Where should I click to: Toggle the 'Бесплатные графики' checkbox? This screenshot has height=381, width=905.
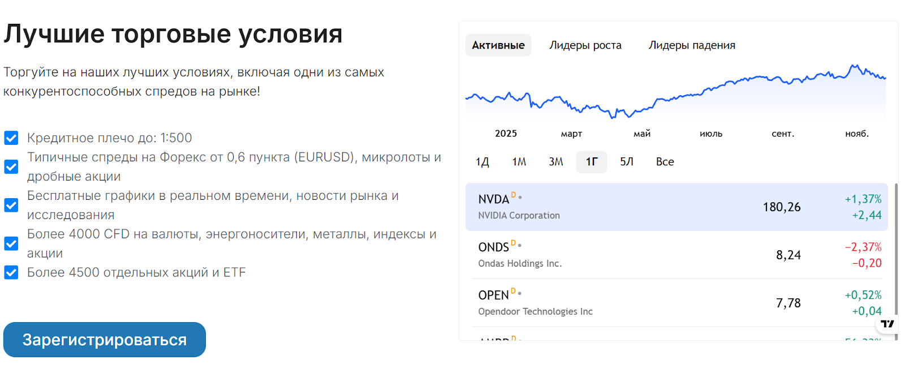(x=11, y=205)
